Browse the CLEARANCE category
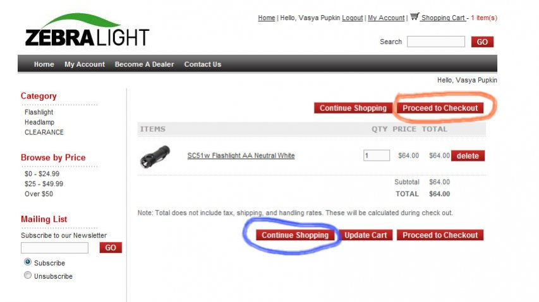539x302 pixels. pos(44,132)
